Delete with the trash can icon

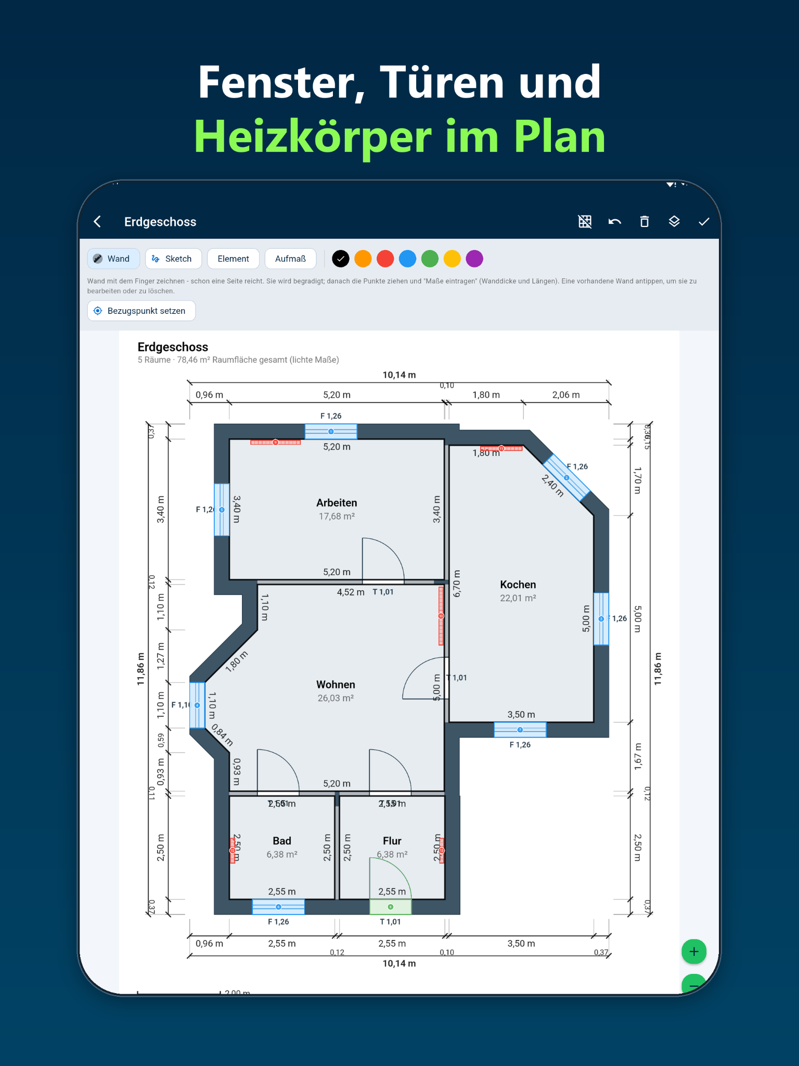(645, 222)
